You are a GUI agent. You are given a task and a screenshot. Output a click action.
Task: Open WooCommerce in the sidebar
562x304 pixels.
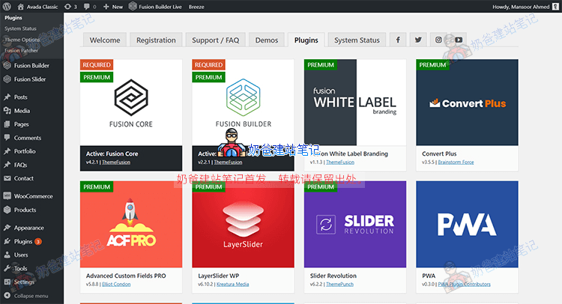pos(33,196)
